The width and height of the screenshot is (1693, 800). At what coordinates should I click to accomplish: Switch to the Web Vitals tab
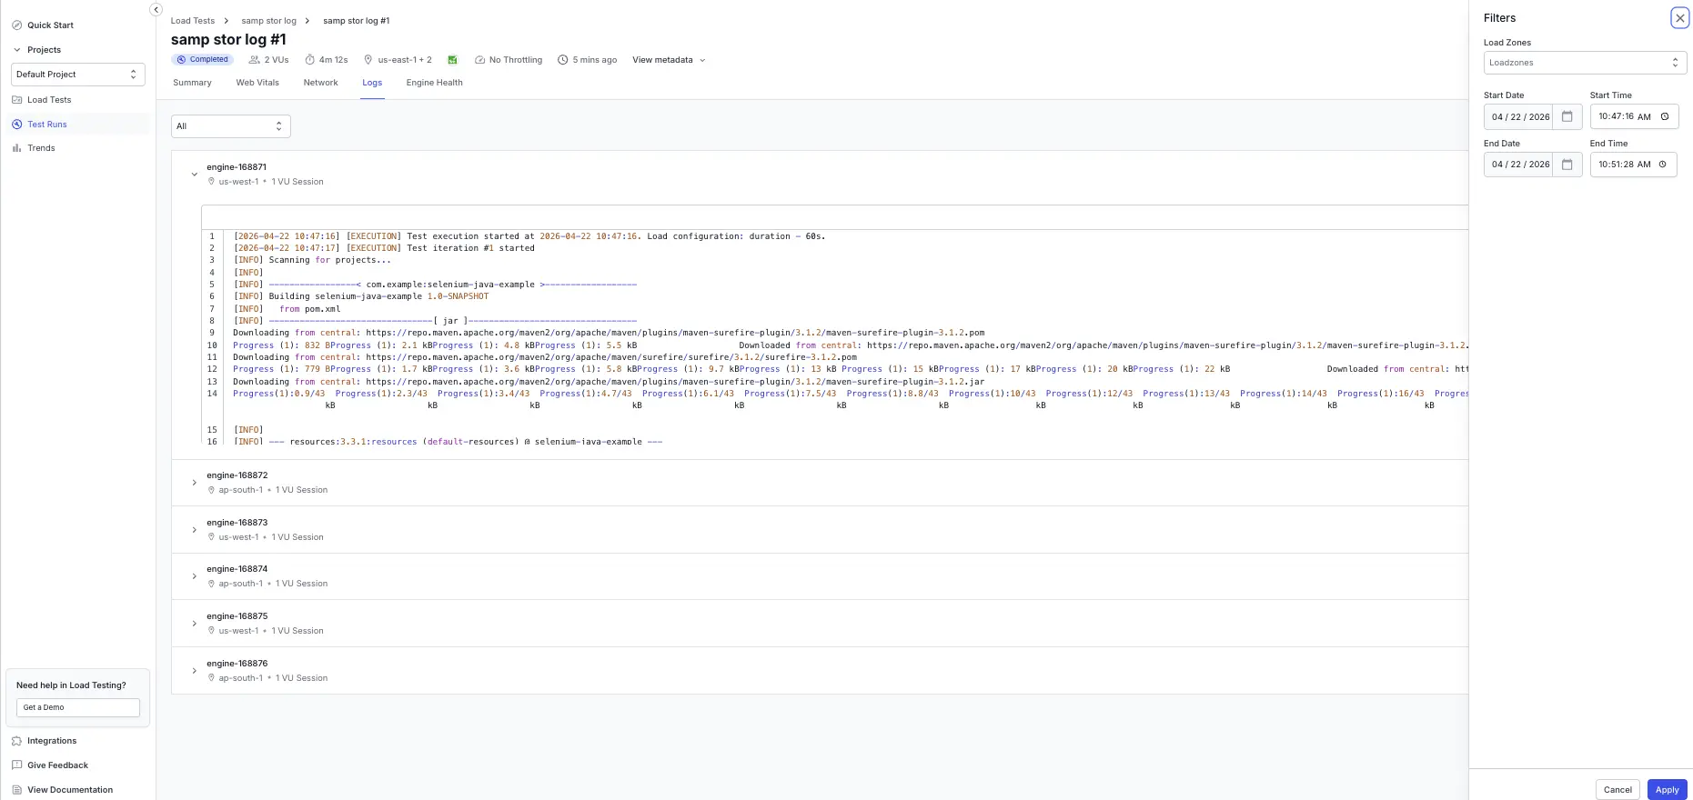click(257, 83)
